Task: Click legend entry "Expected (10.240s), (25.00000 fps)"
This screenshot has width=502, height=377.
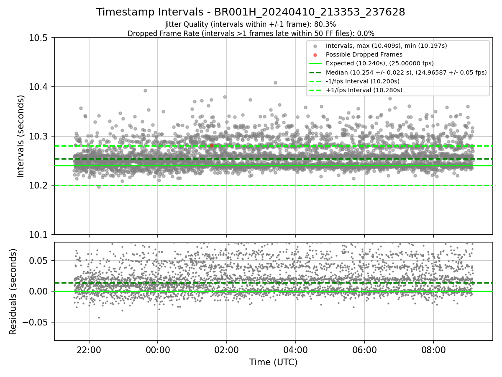Action: click(x=380, y=63)
